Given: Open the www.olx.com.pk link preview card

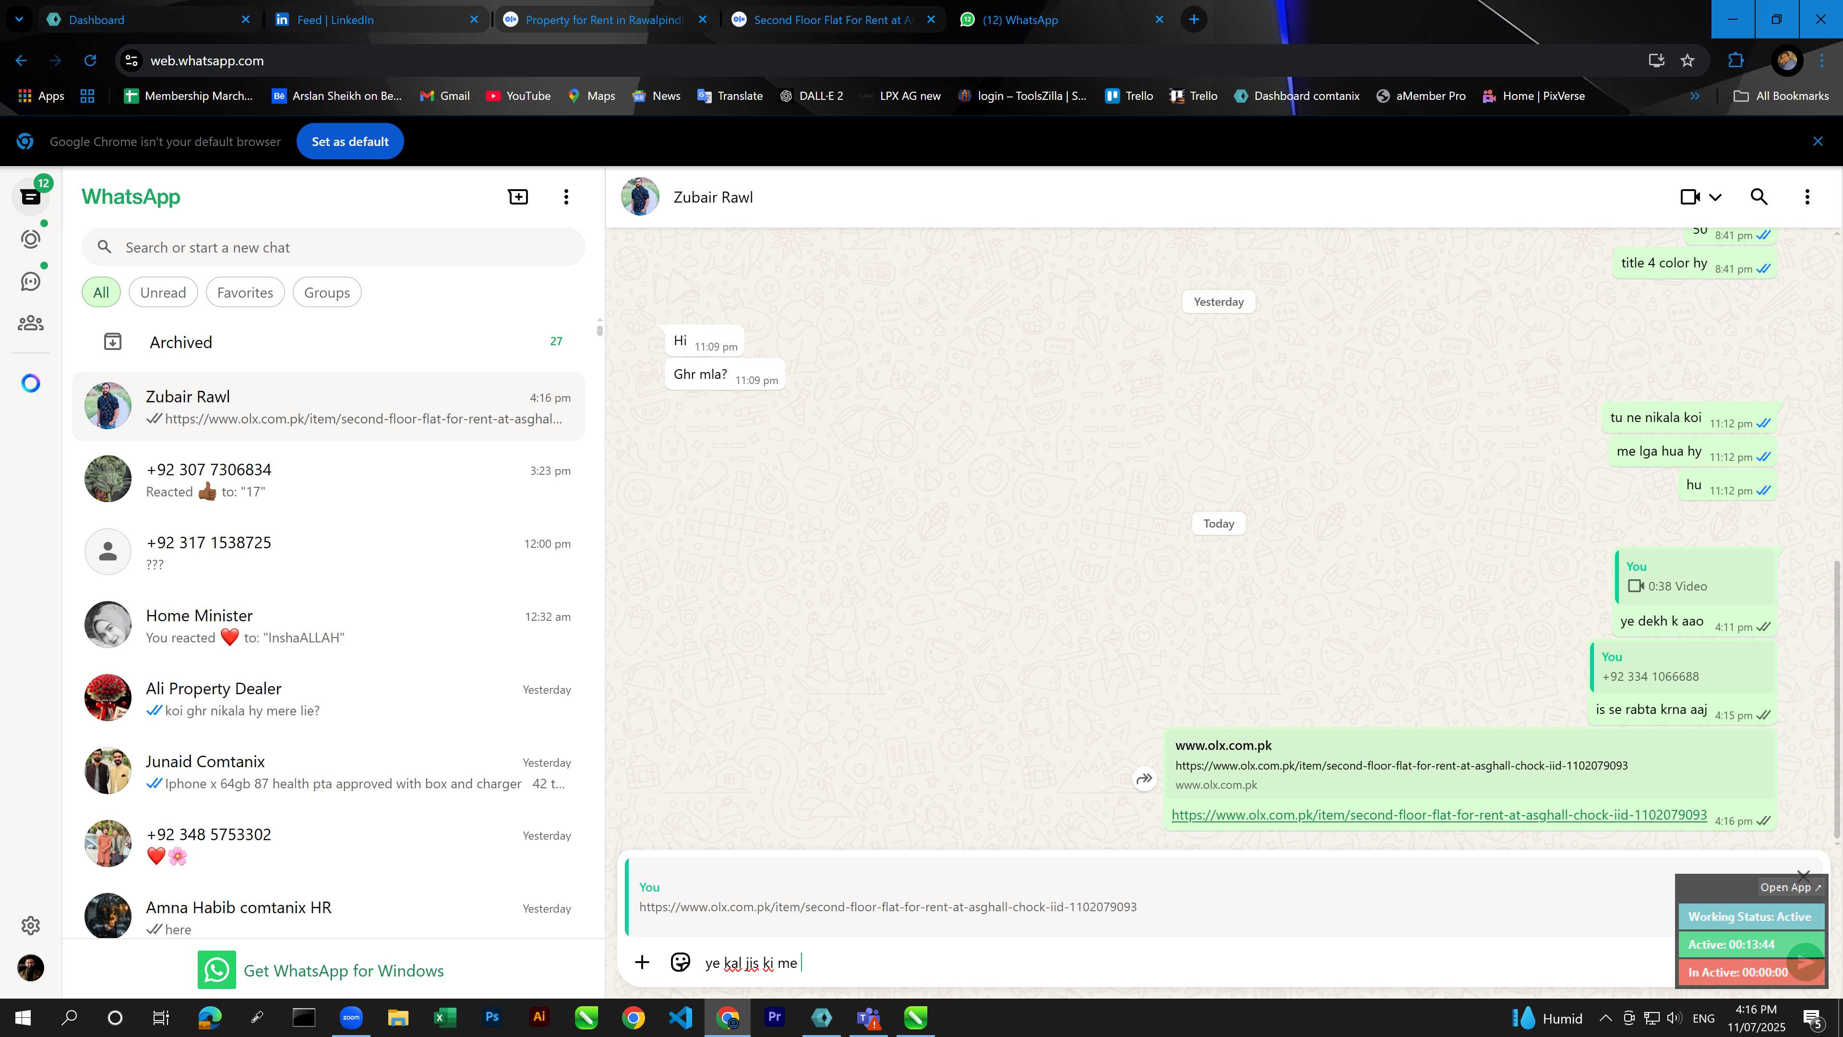Looking at the screenshot, I should 1470,764.
